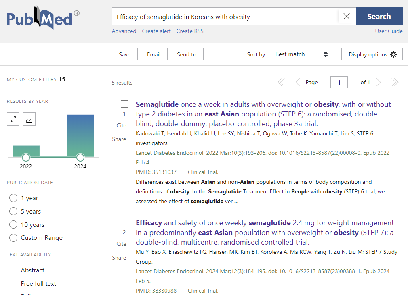
Task: Click the 2022 bar in year chart
Action: pos(26,151)
